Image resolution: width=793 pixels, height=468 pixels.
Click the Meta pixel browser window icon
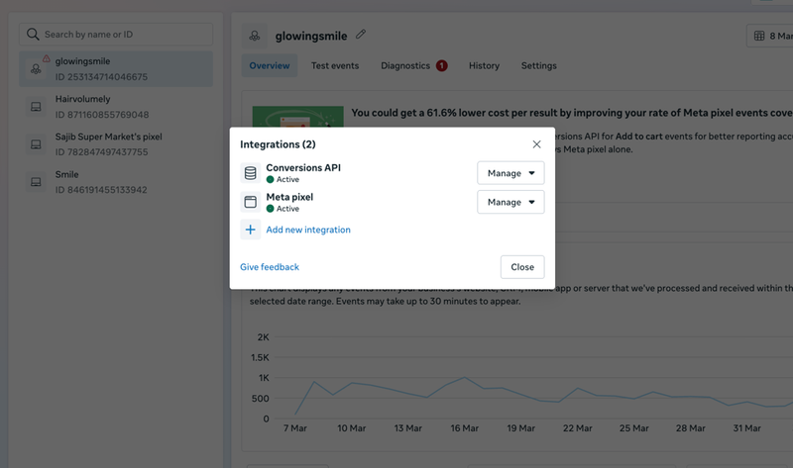coord(251,202)
